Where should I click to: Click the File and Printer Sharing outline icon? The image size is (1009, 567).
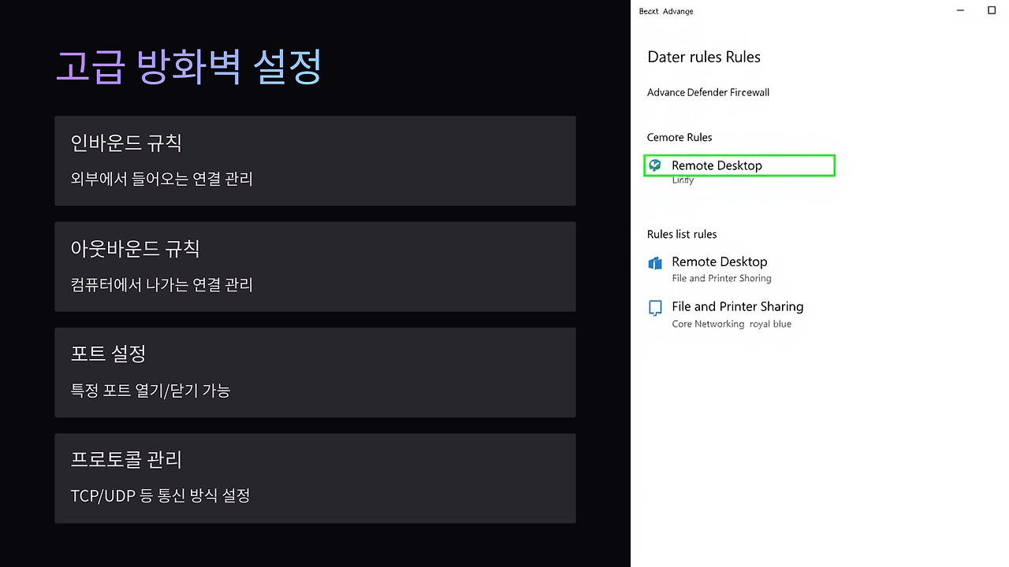click(655, 308)
